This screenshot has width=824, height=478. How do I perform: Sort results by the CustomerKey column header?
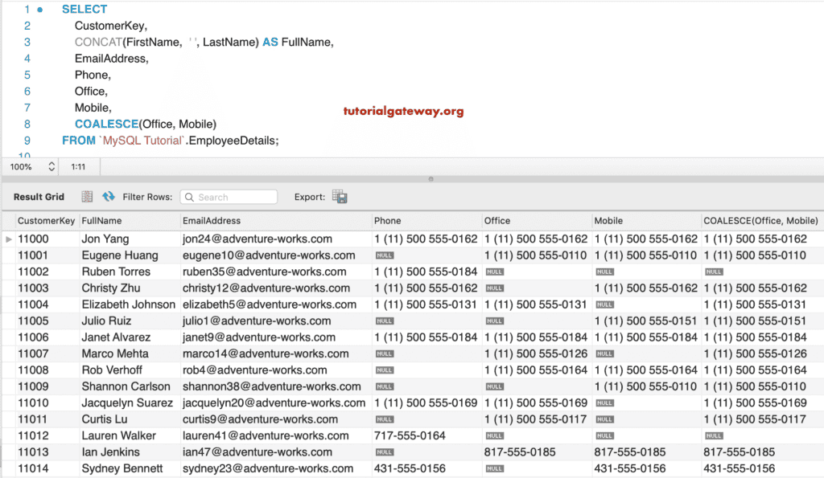pos(44,220)
